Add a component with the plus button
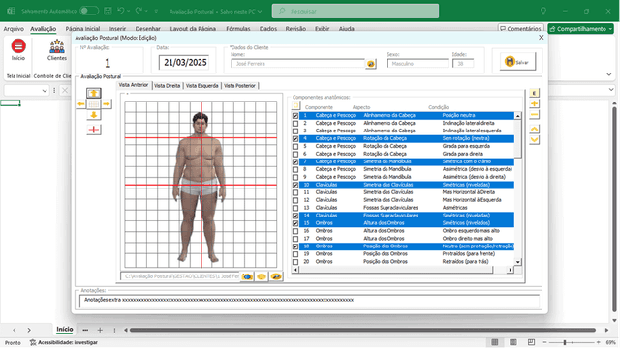 click(x=534, y=103)
